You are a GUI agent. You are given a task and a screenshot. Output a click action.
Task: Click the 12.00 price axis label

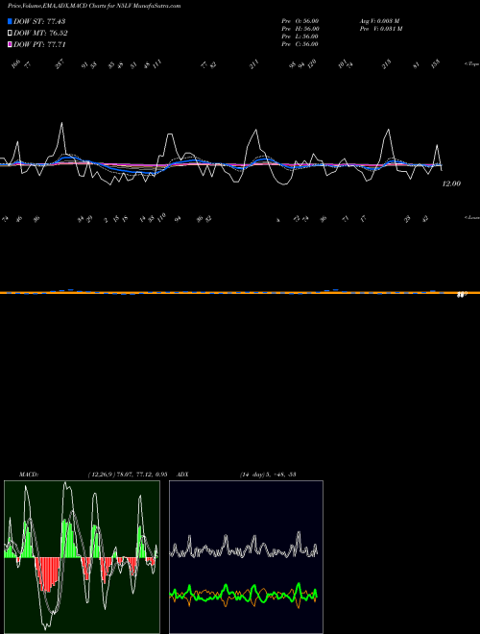click(451, 183)
